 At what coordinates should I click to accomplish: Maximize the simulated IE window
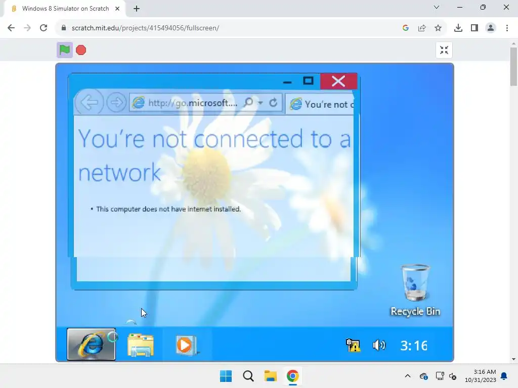pyautogui.click(x=308, y=81)
